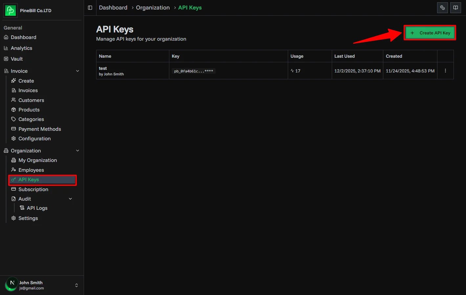Click the Payment Methods card icon
This screenshot has width=466, height=295.
(x=13, y=129)
